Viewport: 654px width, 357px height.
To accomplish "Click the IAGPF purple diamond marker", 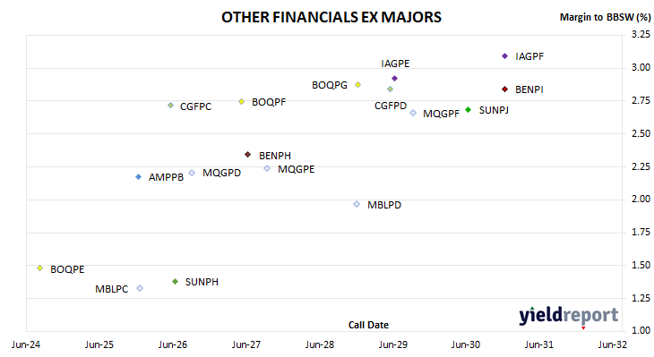I will [504, 55].
